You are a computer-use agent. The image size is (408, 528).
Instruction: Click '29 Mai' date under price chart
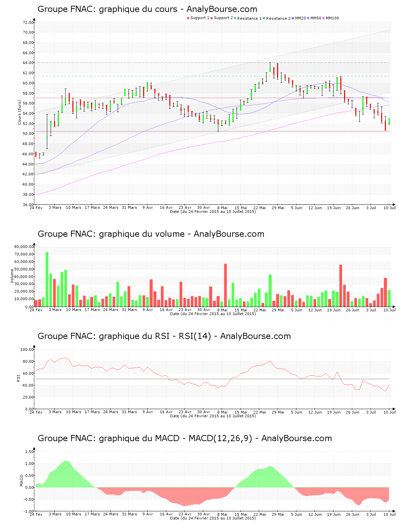point(278,208)
